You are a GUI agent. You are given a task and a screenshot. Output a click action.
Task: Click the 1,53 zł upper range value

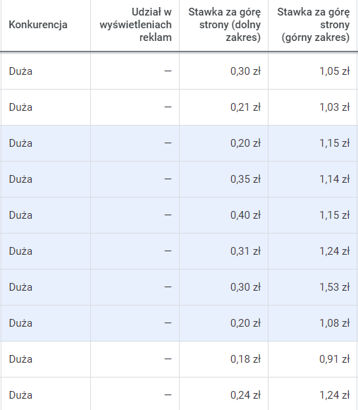[x=335, y=287]
